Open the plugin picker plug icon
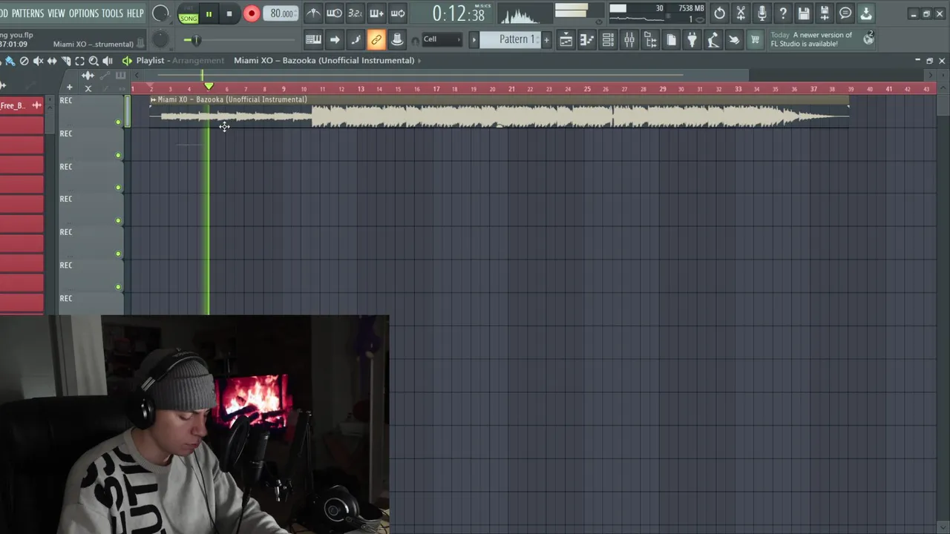This screenshot has width=950, height=534. (692, 39)
